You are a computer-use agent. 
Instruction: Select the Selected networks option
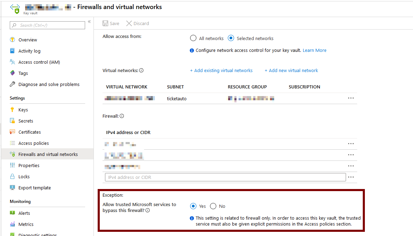click(x=231, y=38)
